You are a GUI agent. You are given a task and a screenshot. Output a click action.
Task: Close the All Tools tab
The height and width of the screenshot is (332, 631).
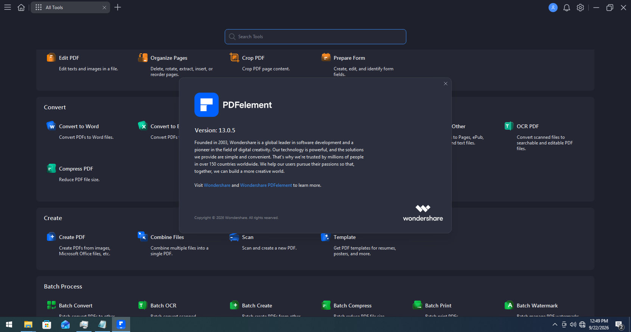(x=104, y=8)
